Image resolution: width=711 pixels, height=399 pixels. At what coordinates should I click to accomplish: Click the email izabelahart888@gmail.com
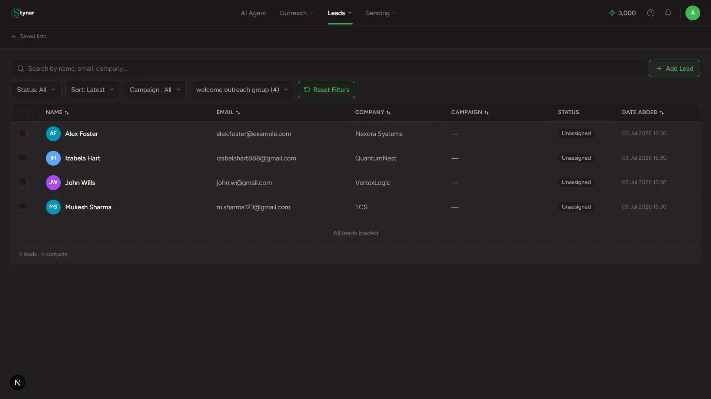(256, 158)
